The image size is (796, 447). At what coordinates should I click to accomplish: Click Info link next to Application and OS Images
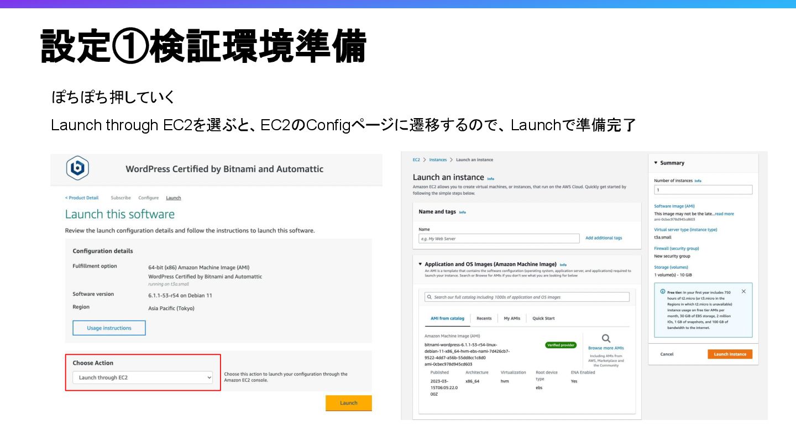click(563, 265)
